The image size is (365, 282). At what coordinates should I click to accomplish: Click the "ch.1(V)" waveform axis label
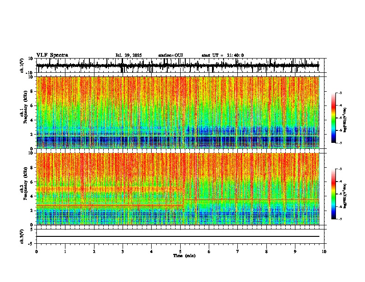(x=22, y=65)
